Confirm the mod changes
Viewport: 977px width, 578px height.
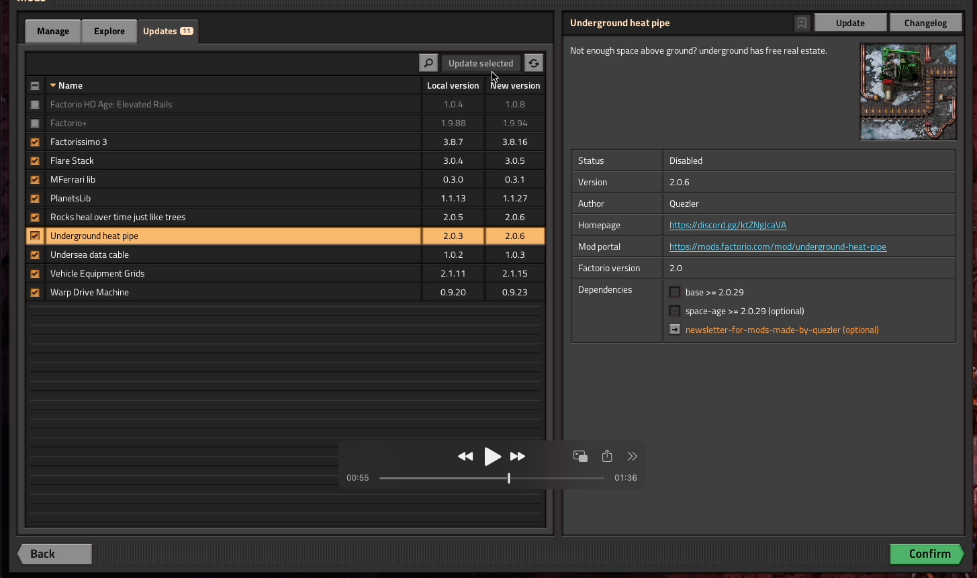[x=927, y=554]
